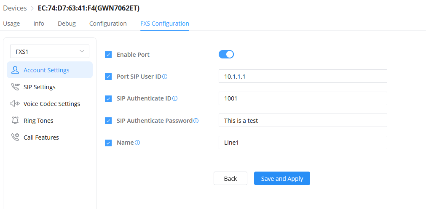This screenshot has height=209, width=426.
Task: Click the Ring Tones bell icon
Action: click(15, 120)
